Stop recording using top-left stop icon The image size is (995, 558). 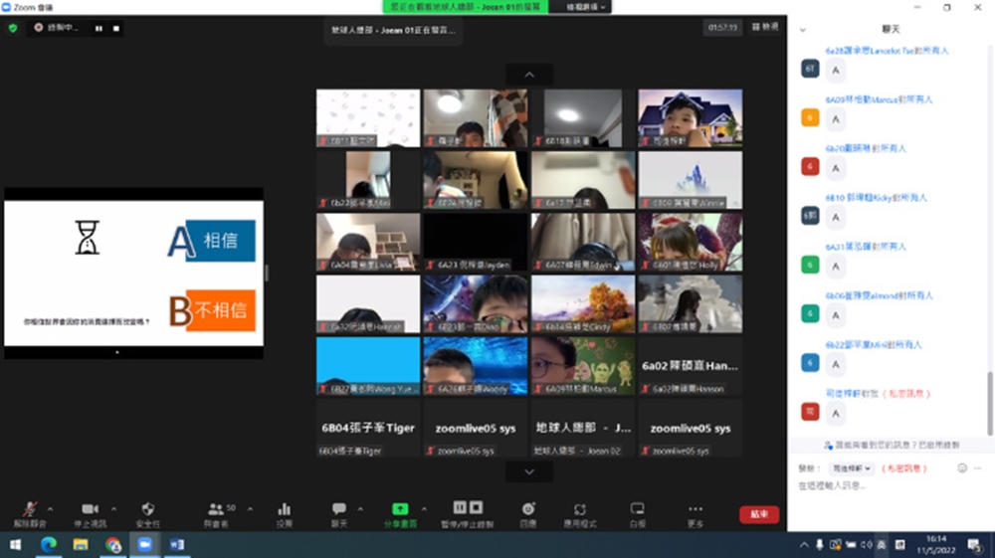click(x=116, y=29)
